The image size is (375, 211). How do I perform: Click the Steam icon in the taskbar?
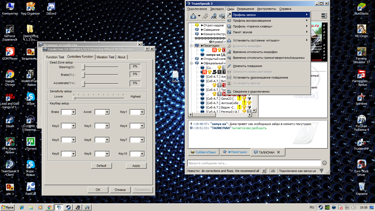(68, 207)
